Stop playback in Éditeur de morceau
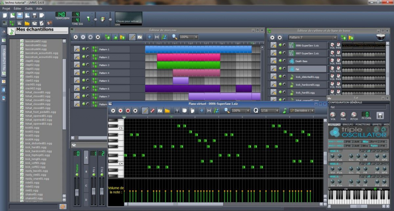The height and width of the screenshot is (211, 394). coord(98,37)
